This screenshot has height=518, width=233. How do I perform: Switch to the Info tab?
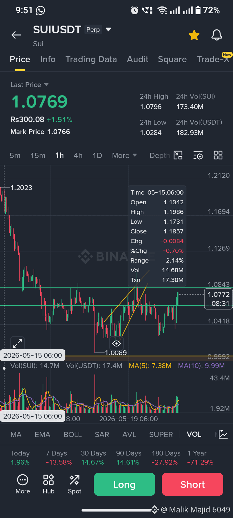coord(48,59)
